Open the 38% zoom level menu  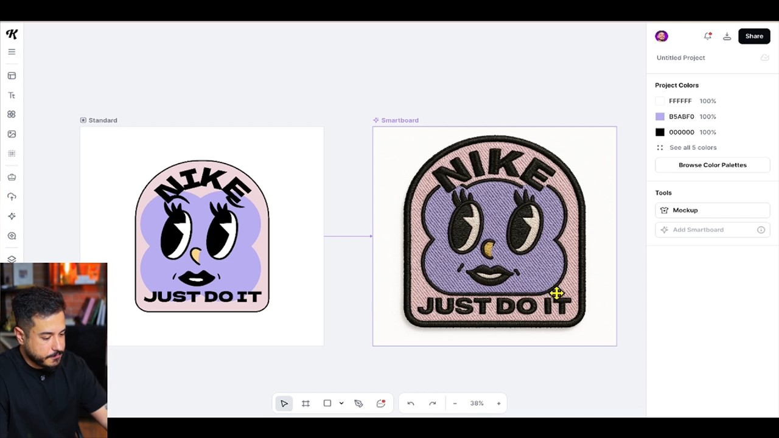click(477, 403)
